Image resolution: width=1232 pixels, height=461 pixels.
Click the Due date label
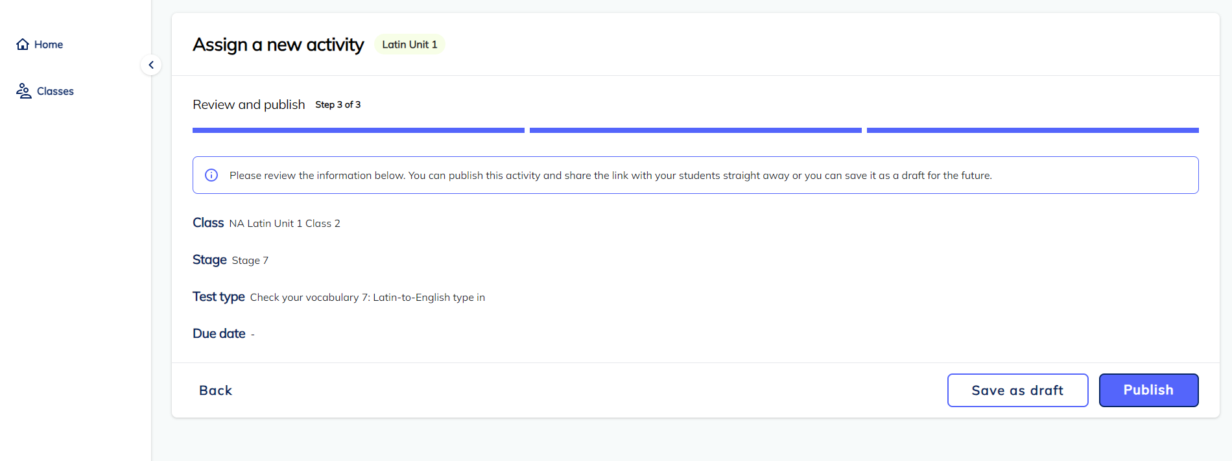(219, 333)
